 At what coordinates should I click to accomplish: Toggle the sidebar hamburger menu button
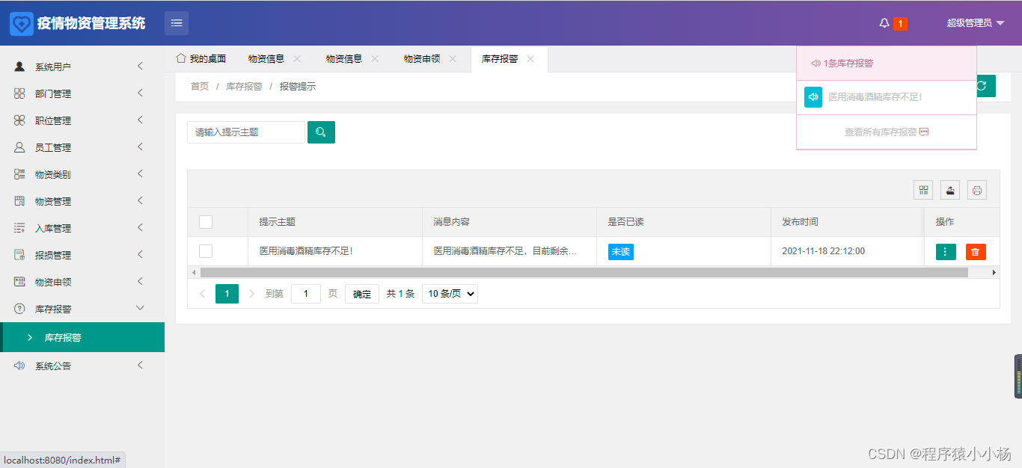pos(177,23)
